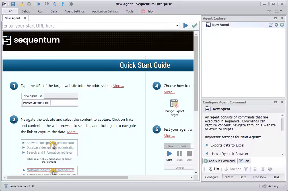Click the More link for step 1
The width and height of the screenshot is (288, 191).
tap(118, 86)
